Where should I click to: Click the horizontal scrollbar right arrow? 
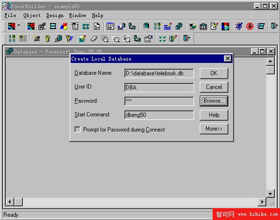[x=262, y=202]
